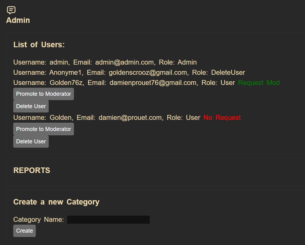Viewport: 305px width, 245px height.
Task: Click the red 'No Request' status
Action: tap(222, 118)
